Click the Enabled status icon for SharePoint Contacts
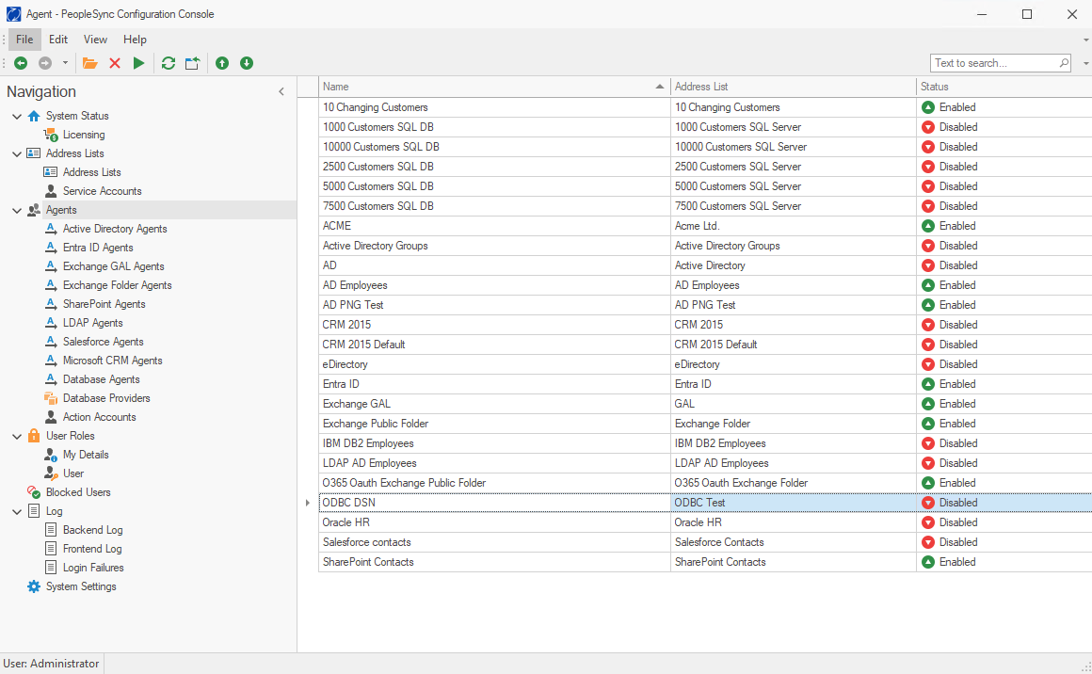The width and height of the screenshot is (1092, 674). (927, 563)
